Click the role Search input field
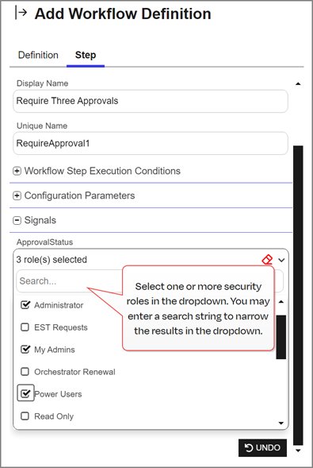The height and width of the screenshot is (468, 313). [70, 280]
